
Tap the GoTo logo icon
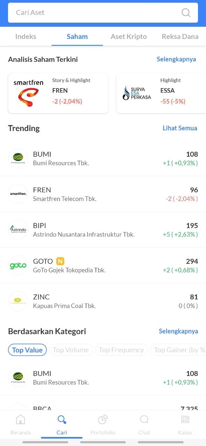(x=18, y=266)
